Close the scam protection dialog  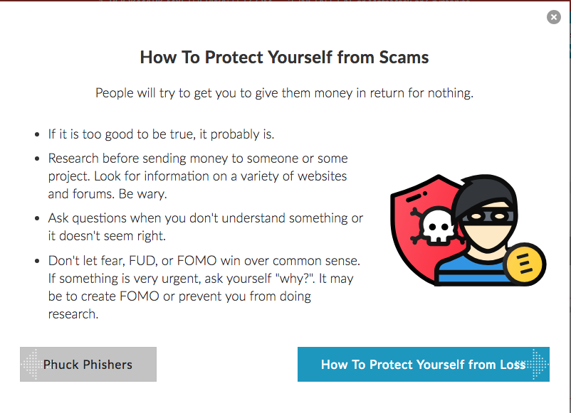coord(553,17)
